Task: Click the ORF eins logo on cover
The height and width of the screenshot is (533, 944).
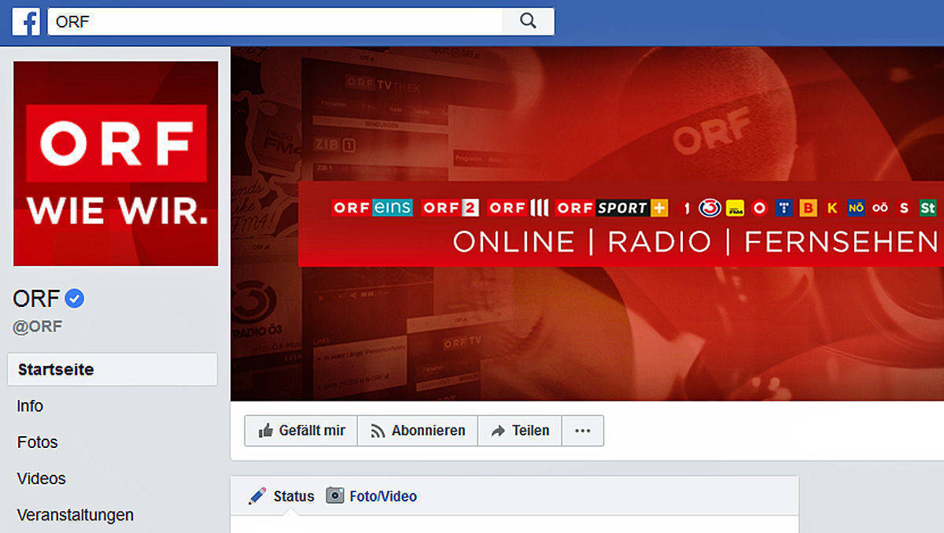Action: click(x=372, y=208)
